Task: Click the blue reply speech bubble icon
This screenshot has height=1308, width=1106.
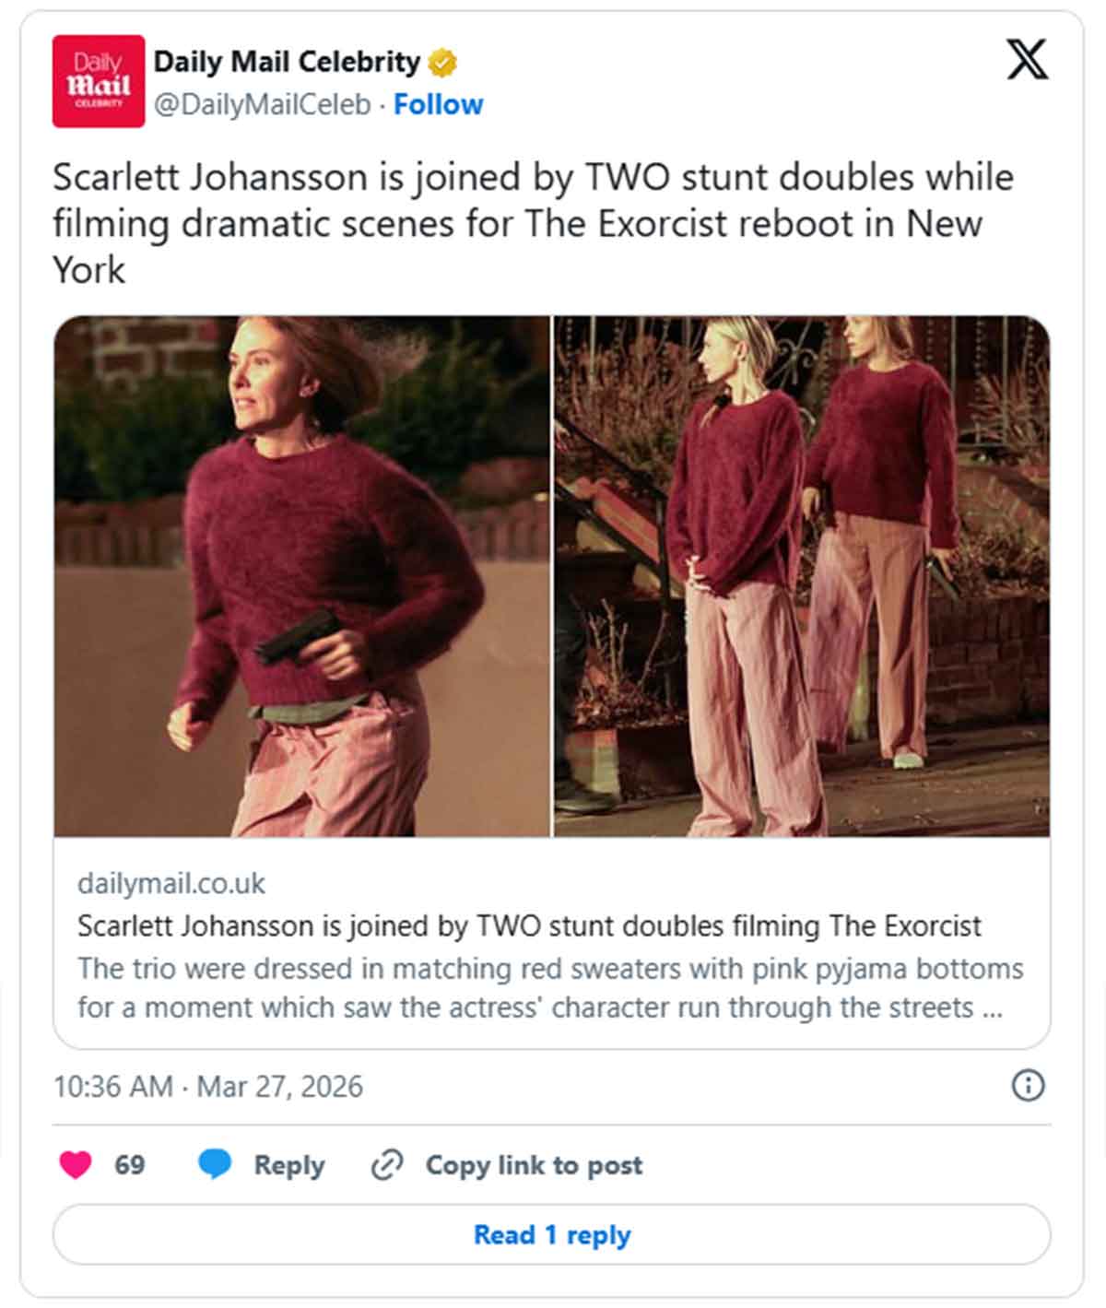Action: coord(215,1165)
